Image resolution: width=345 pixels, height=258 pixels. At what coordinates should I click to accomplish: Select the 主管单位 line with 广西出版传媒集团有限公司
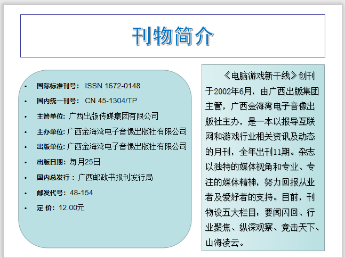click(x=97, y=116)
